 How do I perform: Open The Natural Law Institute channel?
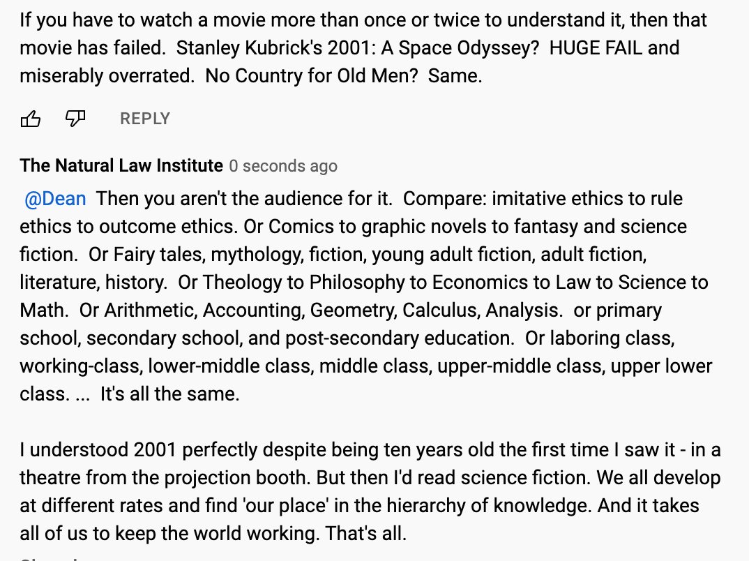pos(121,166)
